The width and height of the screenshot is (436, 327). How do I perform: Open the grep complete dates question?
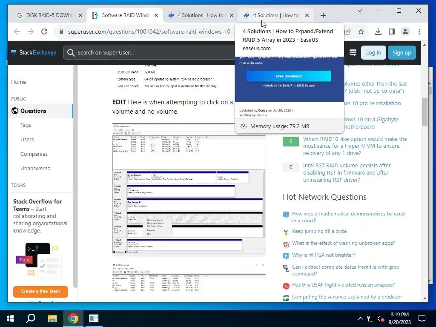(x=346, y=270)
